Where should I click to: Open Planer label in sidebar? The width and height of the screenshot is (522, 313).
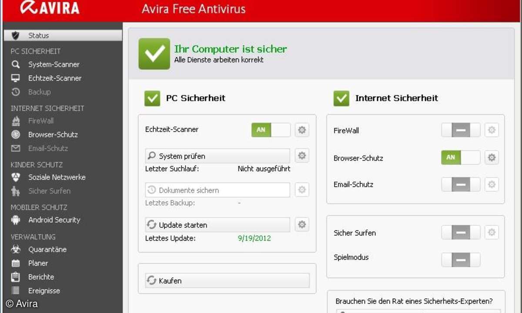coord(38,263)
